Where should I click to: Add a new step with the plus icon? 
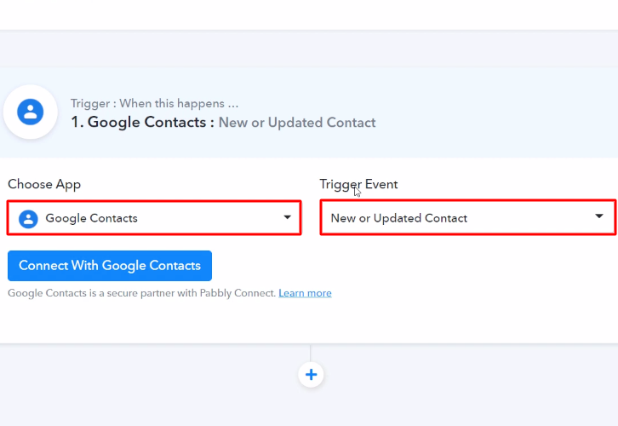[x=311, y=374]
